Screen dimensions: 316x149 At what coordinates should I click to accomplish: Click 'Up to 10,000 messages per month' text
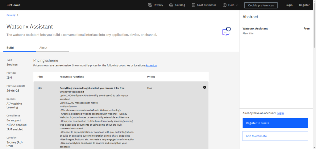79,103
